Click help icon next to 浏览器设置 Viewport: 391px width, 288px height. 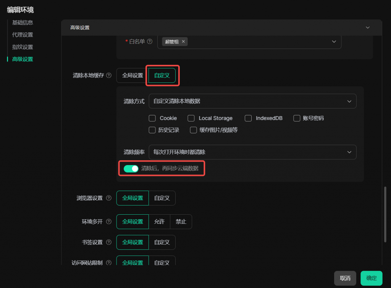point(109,198)
